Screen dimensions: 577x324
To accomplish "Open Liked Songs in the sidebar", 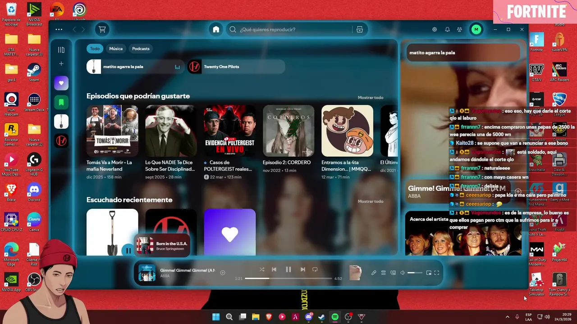I will (61, 83).
